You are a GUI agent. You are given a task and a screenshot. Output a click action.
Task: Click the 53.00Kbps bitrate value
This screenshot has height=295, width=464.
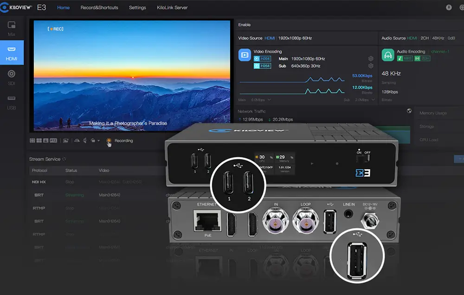point(362,76)
